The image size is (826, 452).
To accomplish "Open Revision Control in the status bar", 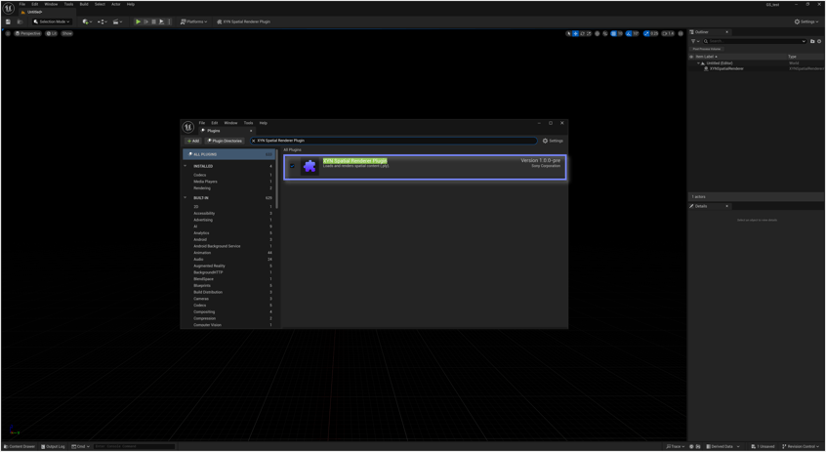I will tap(799, 446).
